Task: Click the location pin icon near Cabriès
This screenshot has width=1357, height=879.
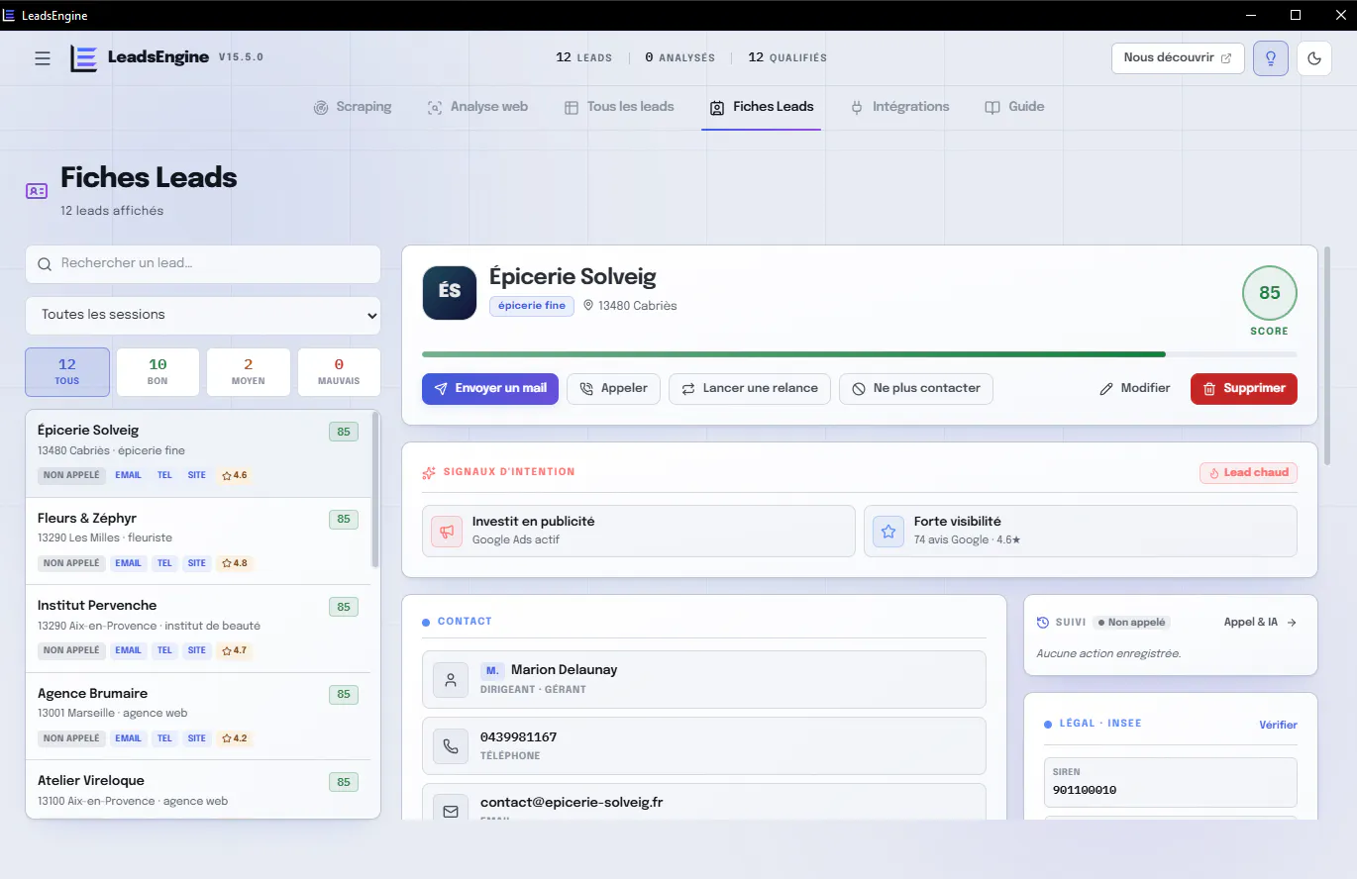Action: (x=588, y=306)
